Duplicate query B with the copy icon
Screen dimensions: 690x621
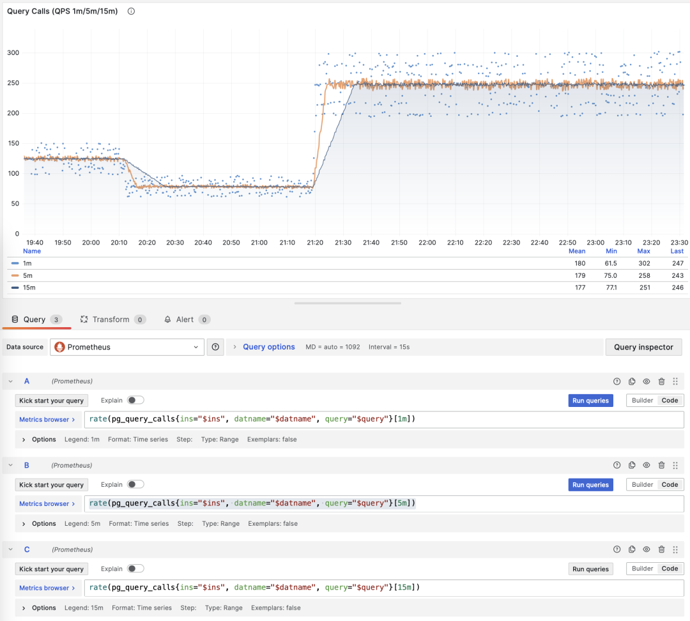632,466
